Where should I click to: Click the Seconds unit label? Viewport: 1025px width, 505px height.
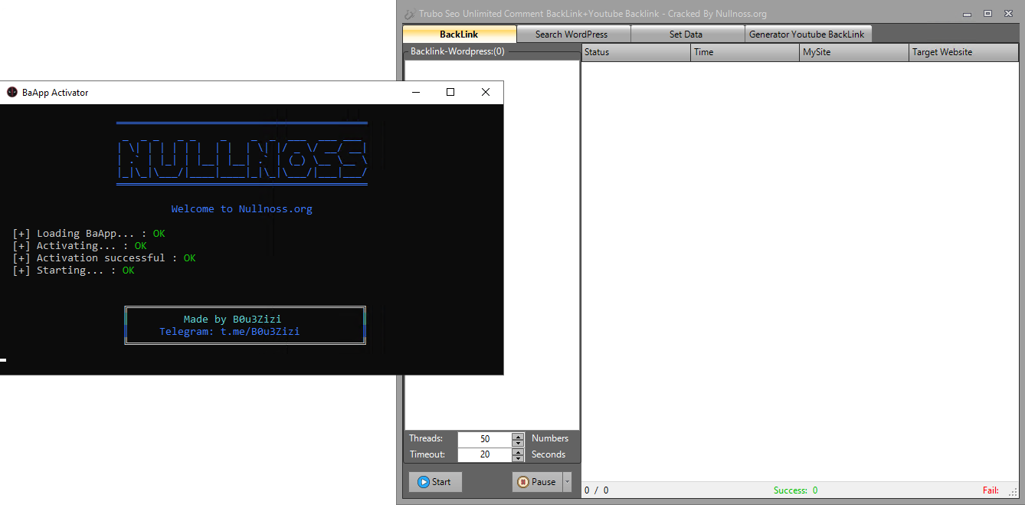(549, 454)
